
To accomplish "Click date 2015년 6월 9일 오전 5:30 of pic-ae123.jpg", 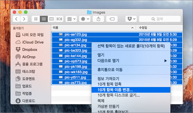I will [x=158, y=34].
